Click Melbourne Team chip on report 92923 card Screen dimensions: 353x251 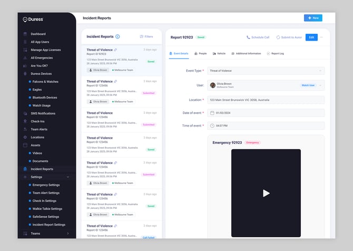pos(122,70)
